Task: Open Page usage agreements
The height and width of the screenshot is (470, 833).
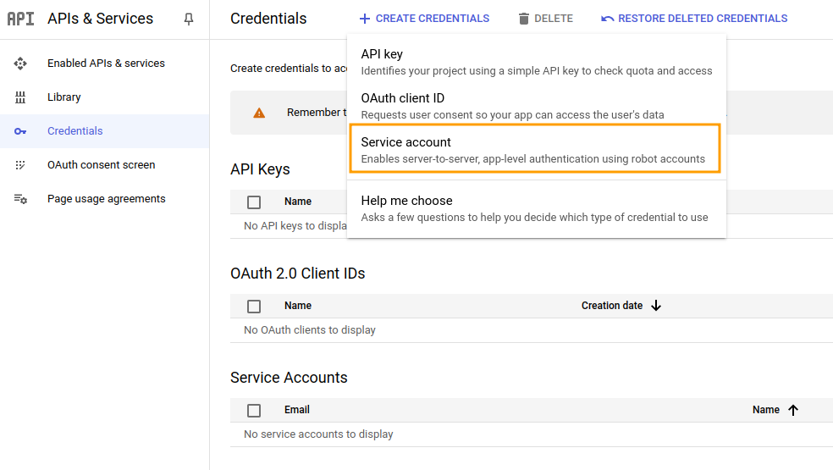Action: click(x=105, y=199)
